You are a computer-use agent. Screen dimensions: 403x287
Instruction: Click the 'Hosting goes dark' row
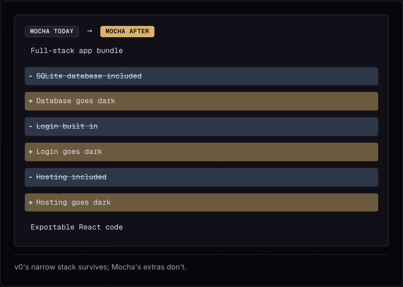(x=201, y=202)
